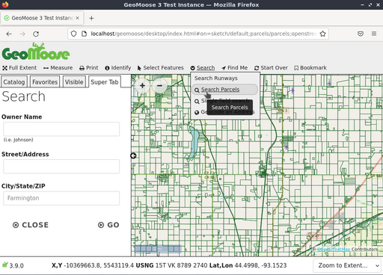Image resolution: width=383 pixels, height=275 pixels.
Task: Bookmark page with the star icon
Action: coord(322,34)
